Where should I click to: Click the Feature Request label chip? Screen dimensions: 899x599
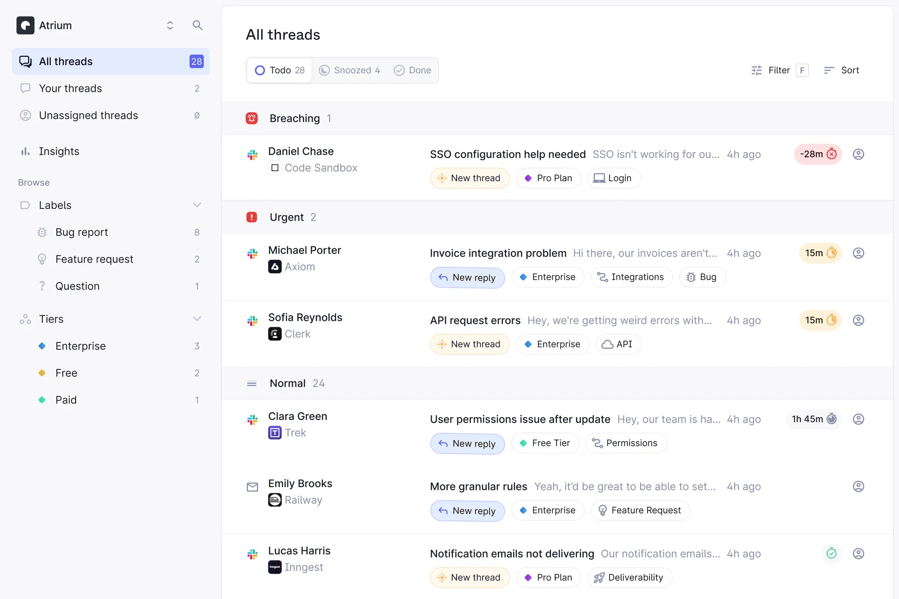point(640,510)
